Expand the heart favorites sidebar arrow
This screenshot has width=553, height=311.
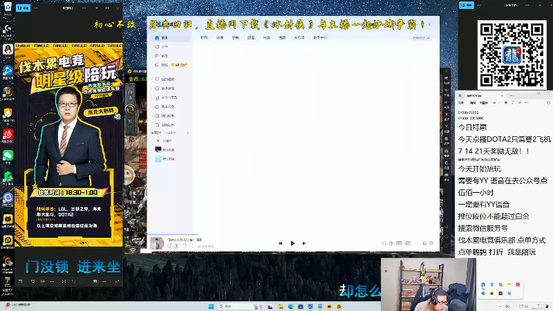(x=152, y=79)
